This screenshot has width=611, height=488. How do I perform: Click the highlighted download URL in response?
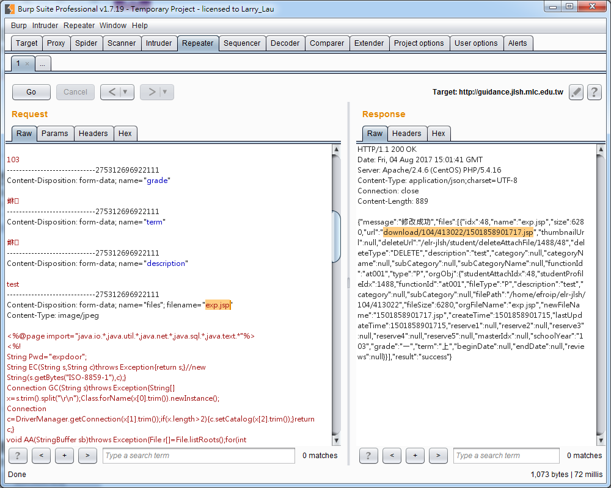pyautogui.click(x=458, y=232)
